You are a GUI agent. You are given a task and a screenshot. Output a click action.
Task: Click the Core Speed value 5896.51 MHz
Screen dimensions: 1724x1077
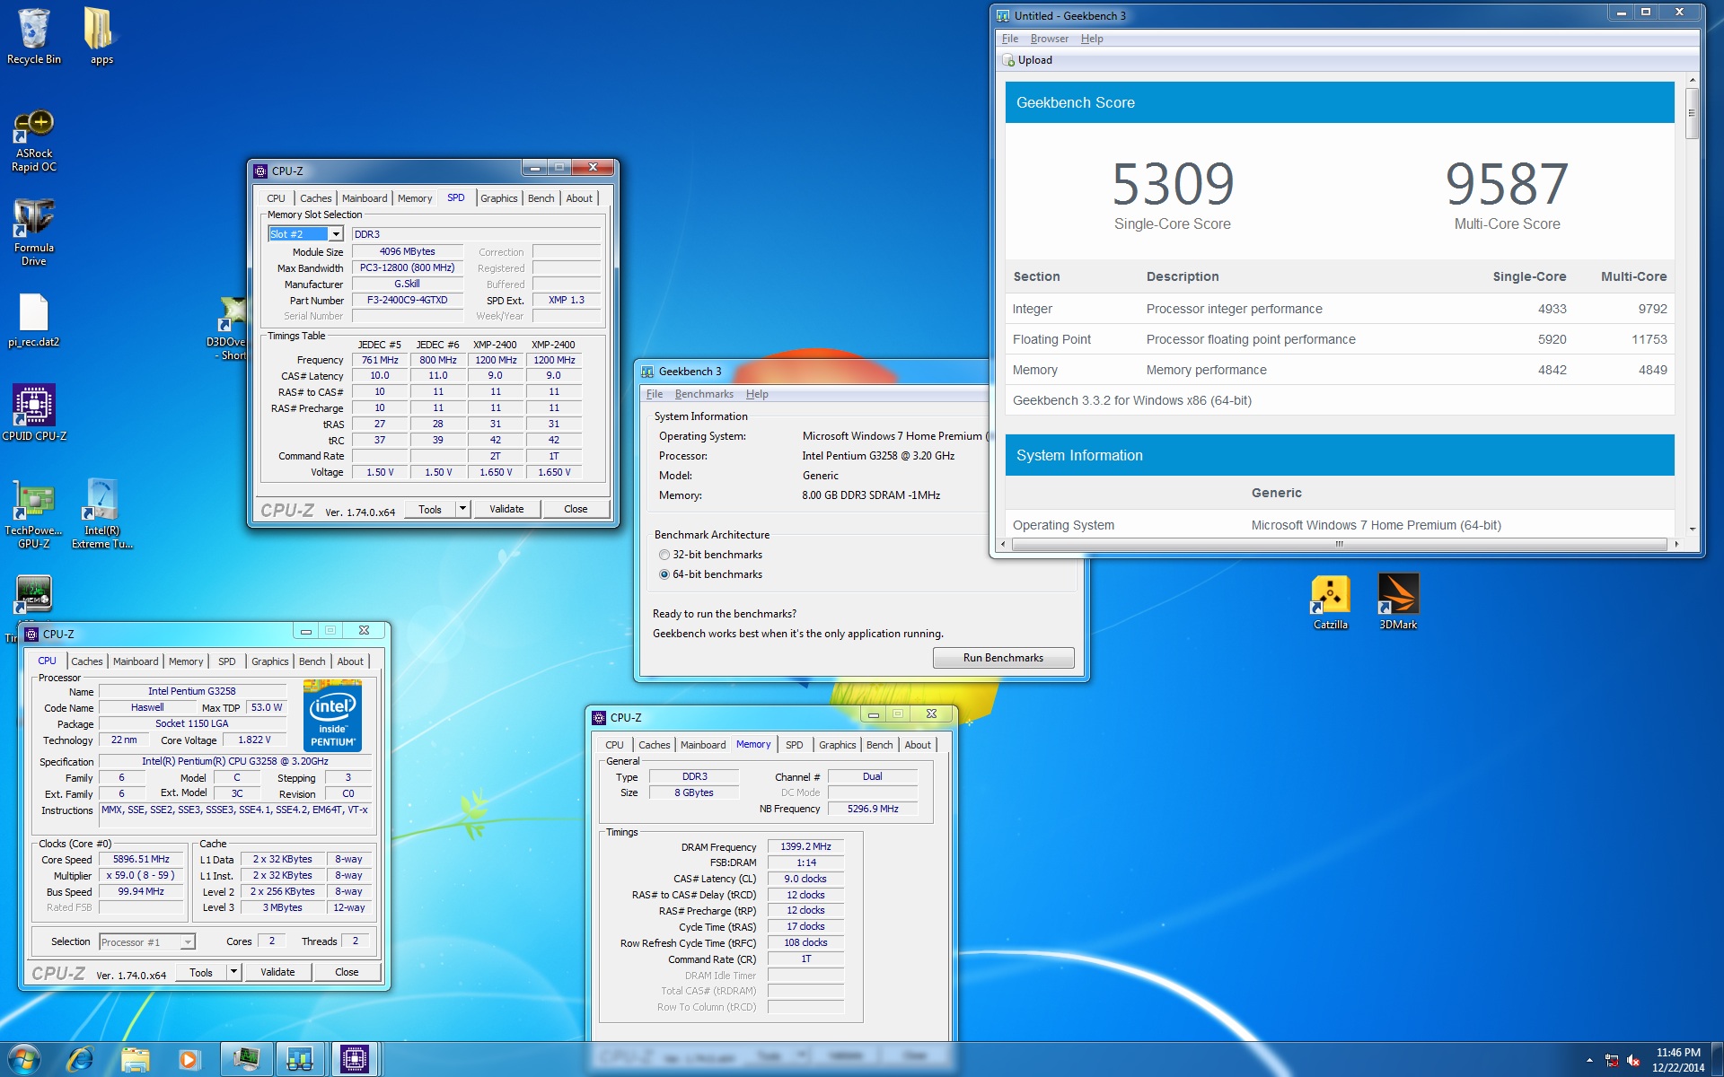pyautogui.click(x=141, y=860)
